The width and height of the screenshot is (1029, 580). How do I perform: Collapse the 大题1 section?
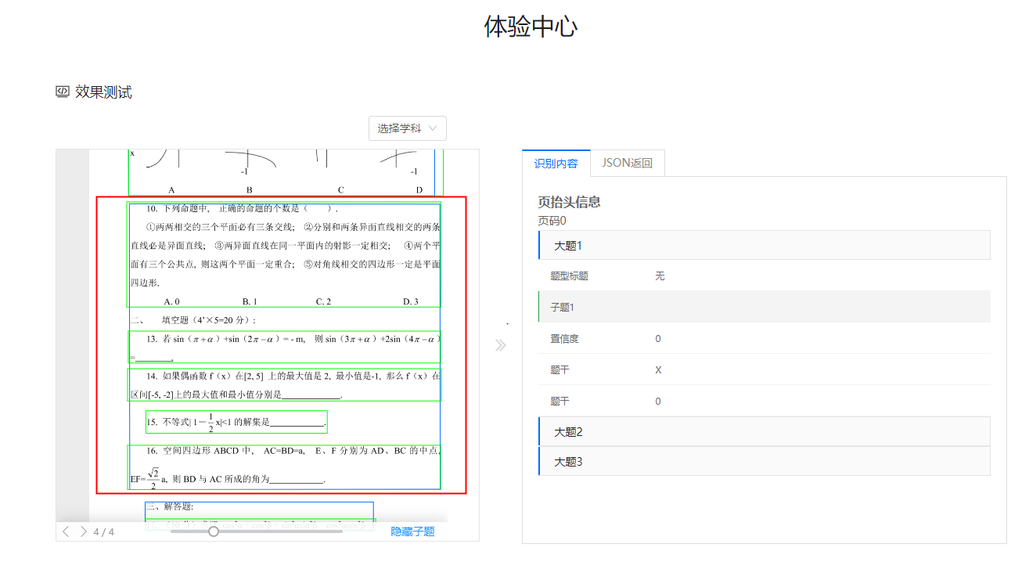(765, 245)
